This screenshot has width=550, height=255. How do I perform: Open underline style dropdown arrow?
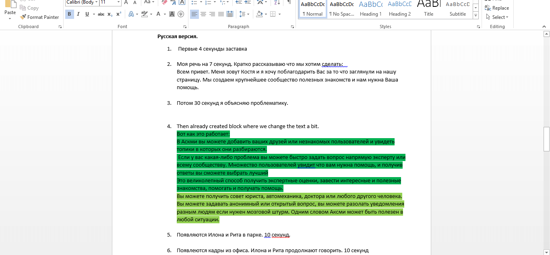point(93,14)
